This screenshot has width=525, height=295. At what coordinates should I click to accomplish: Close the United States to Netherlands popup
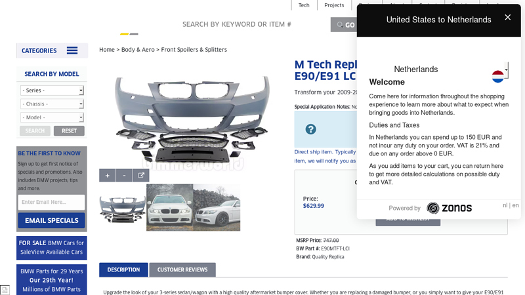coord(507,18)
